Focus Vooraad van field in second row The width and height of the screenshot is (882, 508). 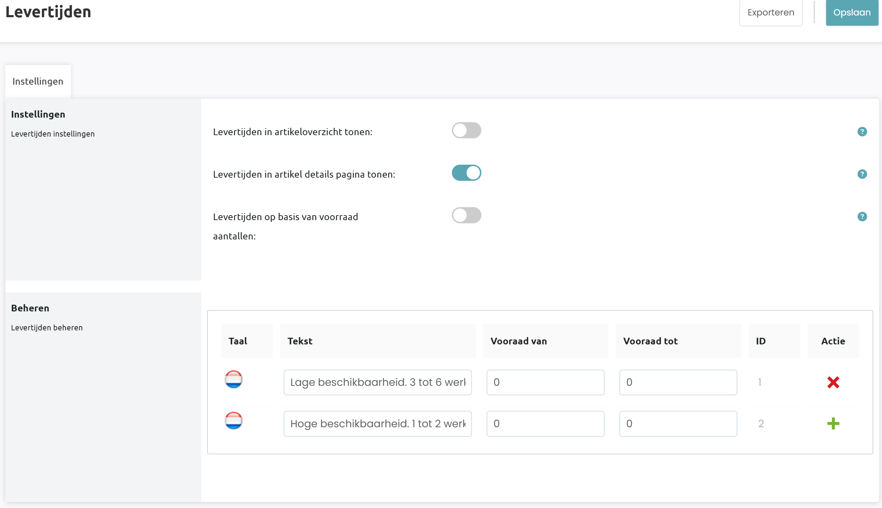coord(545,424)
